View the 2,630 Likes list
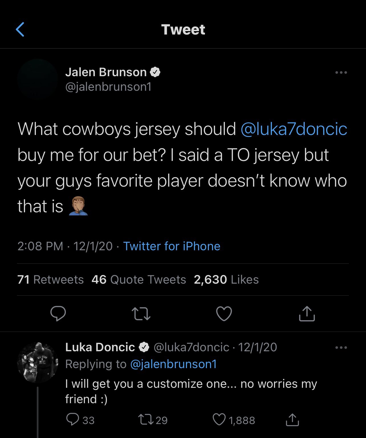The image size is (366, 438). [226, 280]
